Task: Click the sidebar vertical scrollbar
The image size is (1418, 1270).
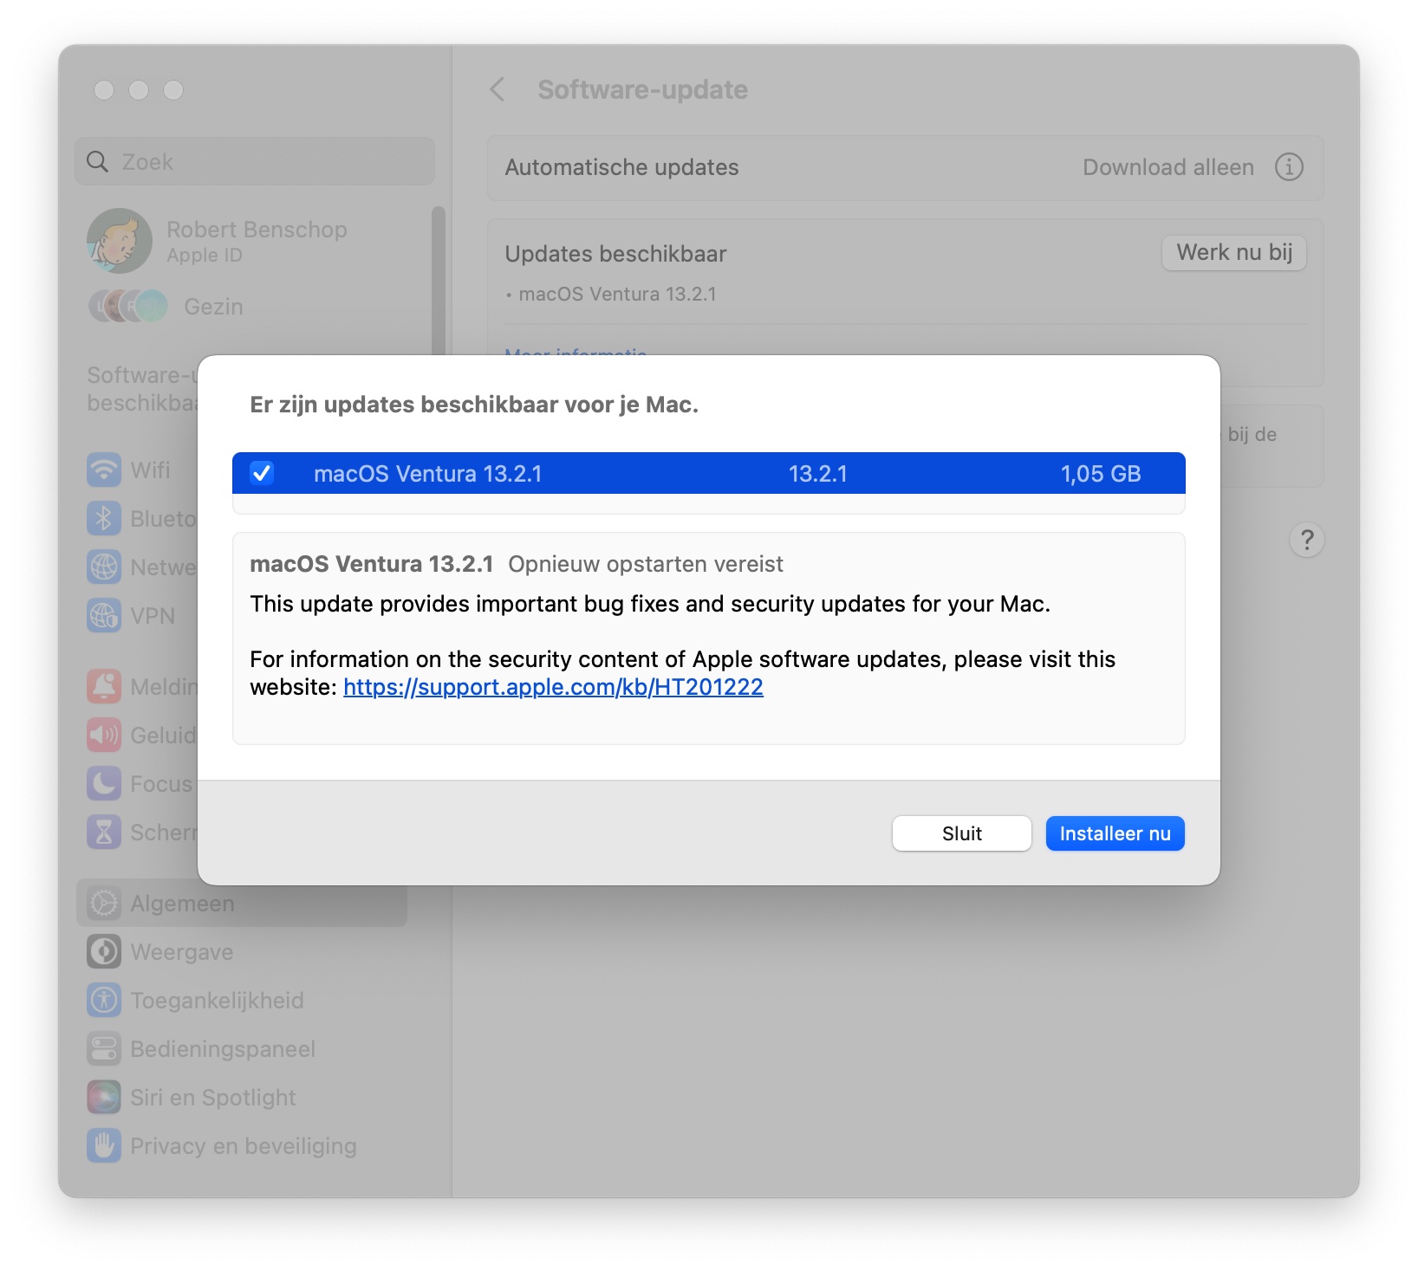Action: 439,280
